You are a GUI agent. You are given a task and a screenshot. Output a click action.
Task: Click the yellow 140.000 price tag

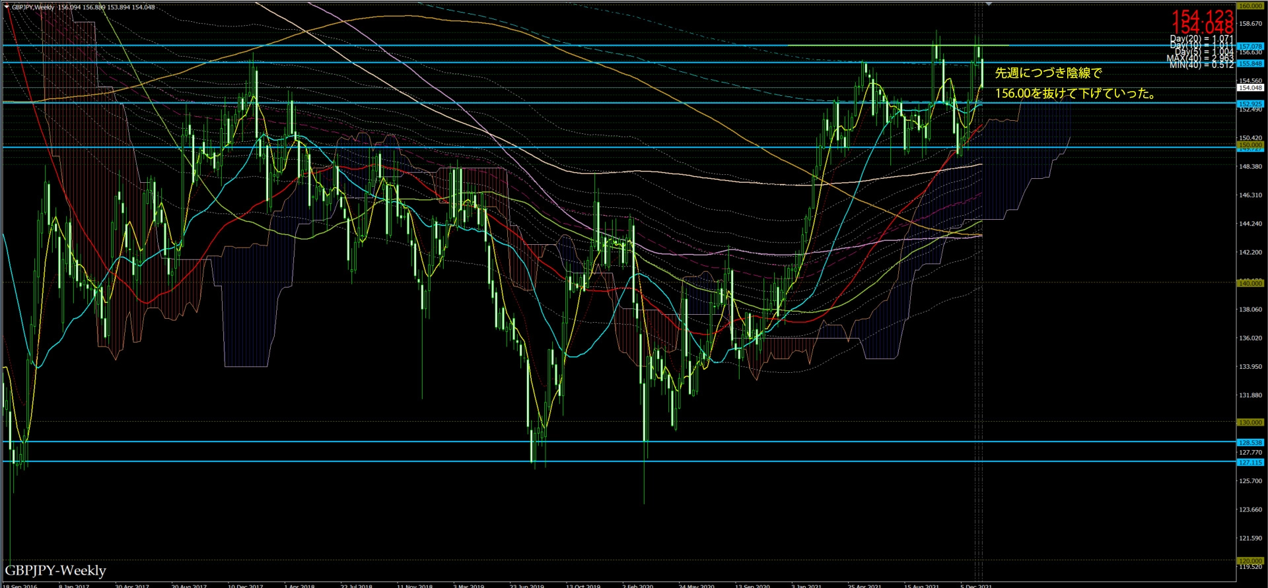tap(1250, 283)
